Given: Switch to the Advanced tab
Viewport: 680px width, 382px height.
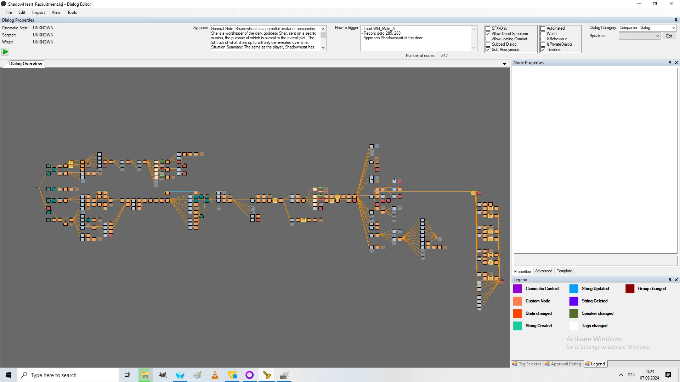Looking at the screenshot, I should pos(544,271).
